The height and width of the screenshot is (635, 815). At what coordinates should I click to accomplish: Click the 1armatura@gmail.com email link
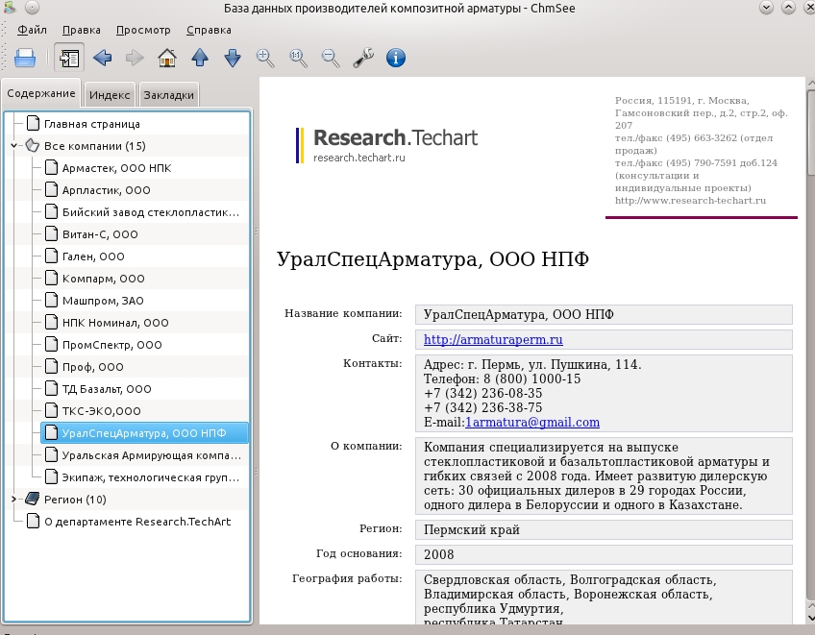tap(532, 423)
